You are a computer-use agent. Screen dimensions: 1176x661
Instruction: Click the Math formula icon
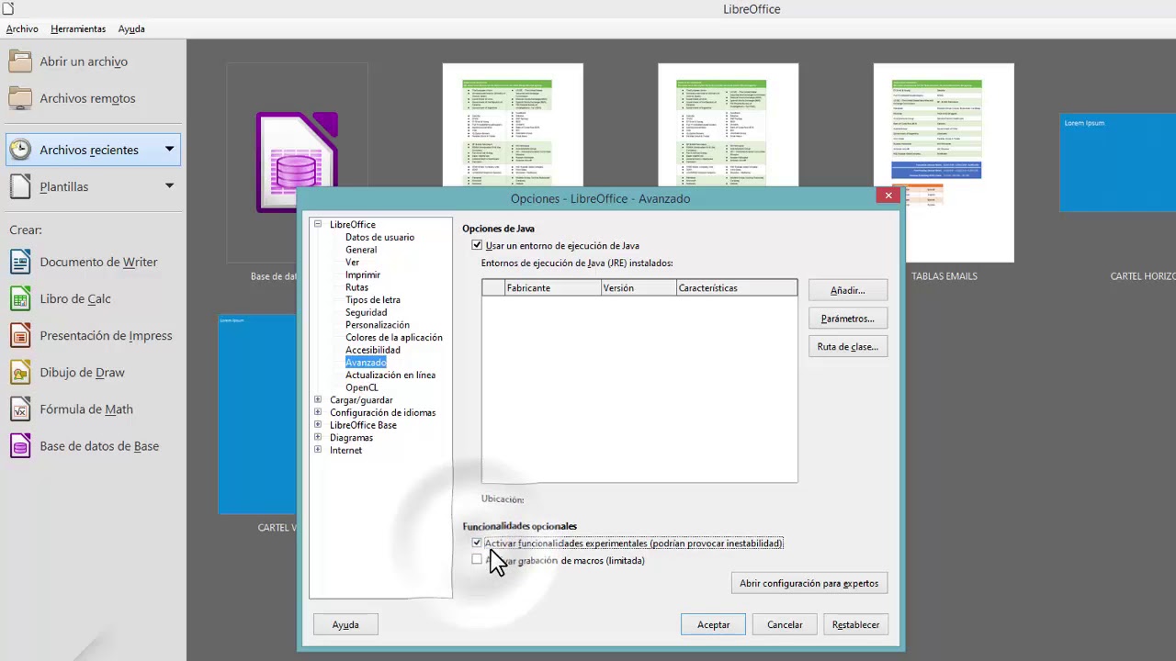pos(20,409)
